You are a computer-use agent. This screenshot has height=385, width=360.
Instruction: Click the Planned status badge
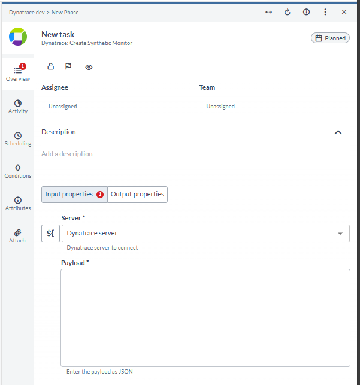pyautogui.click(x=330, y=38)
